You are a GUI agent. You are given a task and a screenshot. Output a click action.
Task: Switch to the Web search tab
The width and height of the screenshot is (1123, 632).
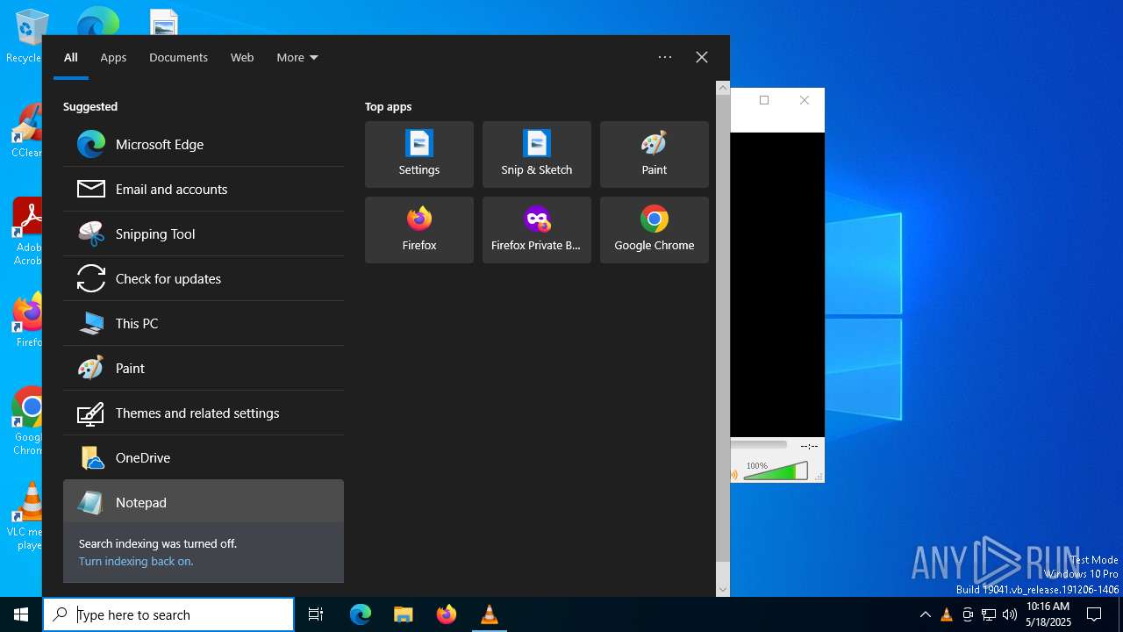(242, 57)
